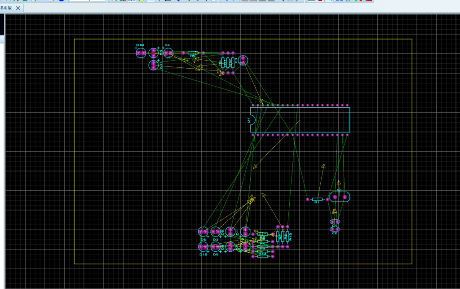This screenshot has width=460, height=289.
Task: Select the R5 resistor footprint
Action: [x=193, y=53]
